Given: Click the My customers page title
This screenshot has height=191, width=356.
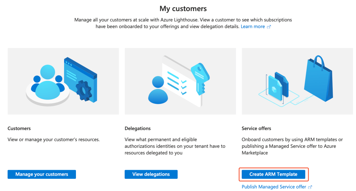Looking at the screenshot, I should tap(183, 8).
